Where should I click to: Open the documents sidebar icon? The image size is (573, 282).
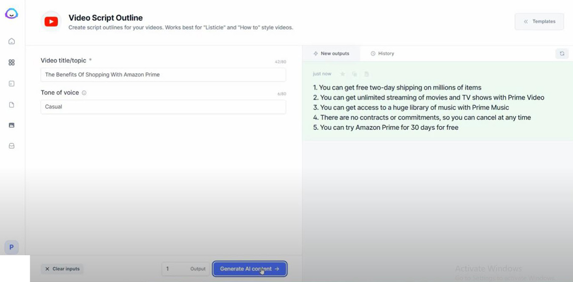[x=11, y=105]
